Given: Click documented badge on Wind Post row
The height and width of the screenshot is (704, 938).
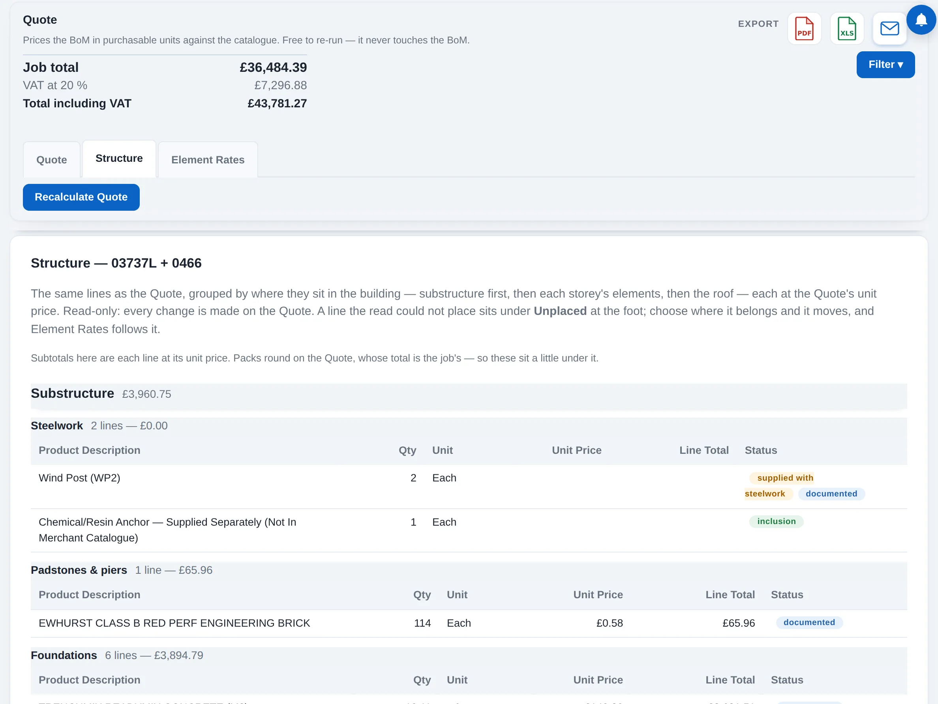Looking at the screenshot, I should (831, 494).
